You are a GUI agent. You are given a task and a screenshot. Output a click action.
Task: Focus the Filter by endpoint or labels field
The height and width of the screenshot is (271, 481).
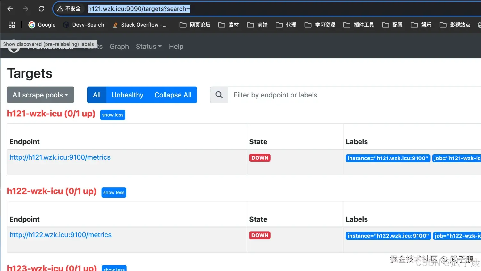pos(354,95)
